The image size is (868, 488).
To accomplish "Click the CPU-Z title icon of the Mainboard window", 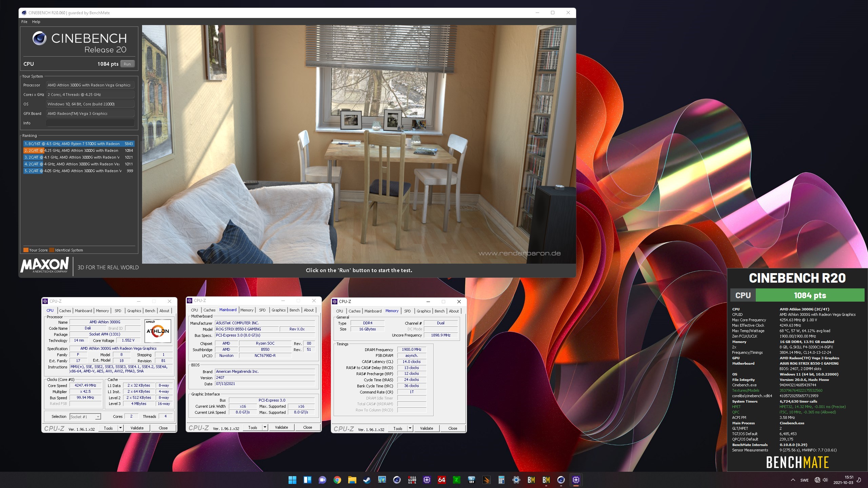I will [x=190, y=301].
